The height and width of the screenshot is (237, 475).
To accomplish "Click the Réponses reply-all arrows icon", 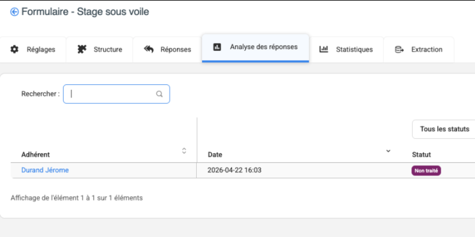I will click(x=149, y=49).
